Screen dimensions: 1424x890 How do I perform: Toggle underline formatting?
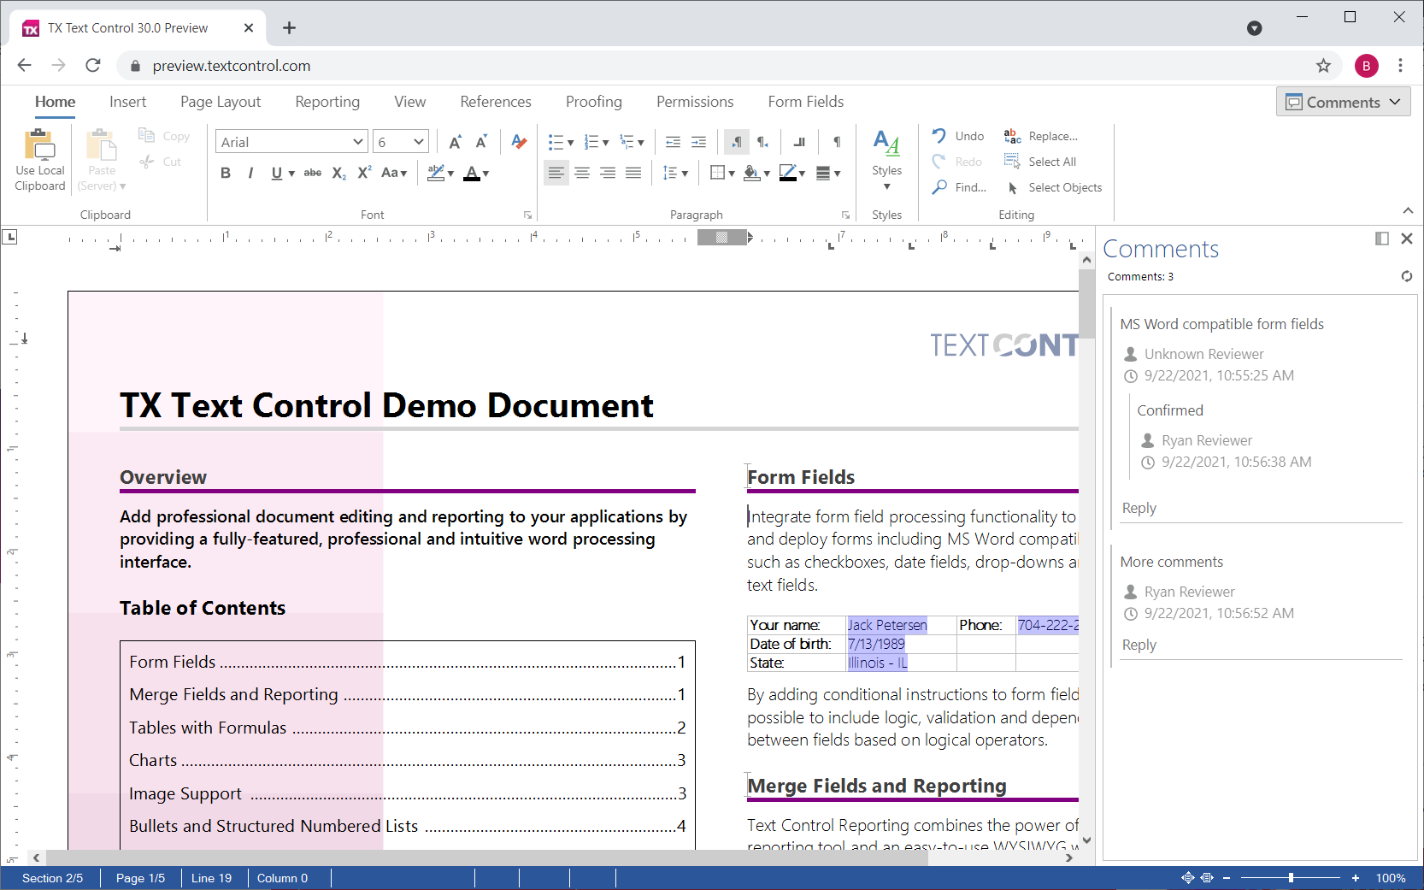276,173
